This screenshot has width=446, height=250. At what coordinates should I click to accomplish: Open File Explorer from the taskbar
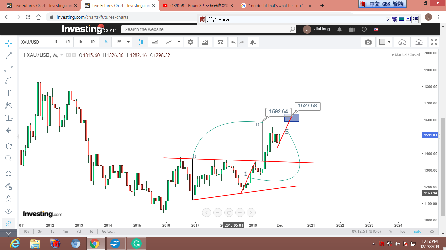(x=35, y=243)
